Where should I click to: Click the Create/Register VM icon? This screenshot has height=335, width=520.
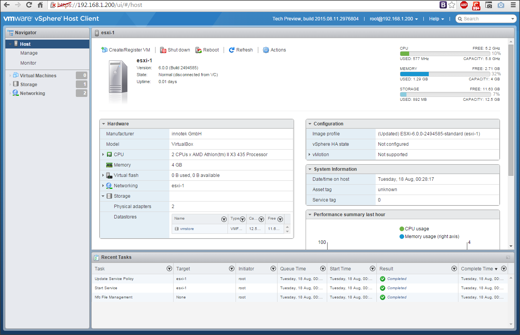(104, 50)
